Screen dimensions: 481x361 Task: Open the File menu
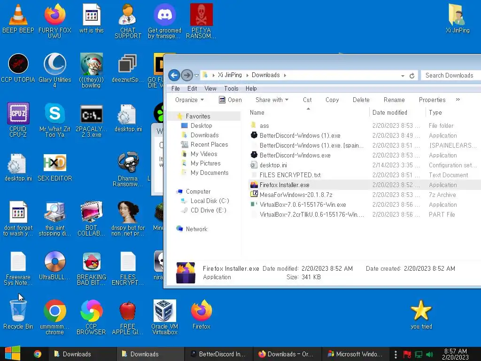[176, 88]
